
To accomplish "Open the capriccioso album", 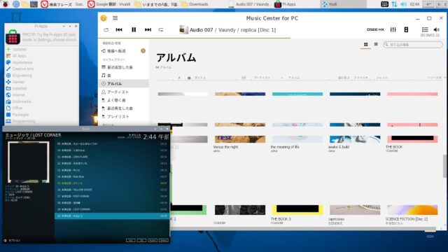I will (x=355, y=210).
